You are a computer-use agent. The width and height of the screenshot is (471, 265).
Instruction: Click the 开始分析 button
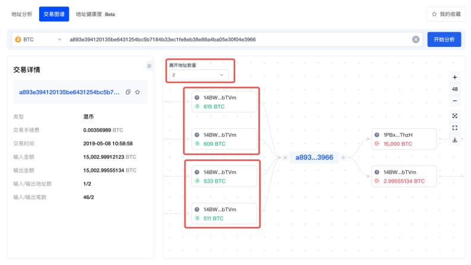444,39
